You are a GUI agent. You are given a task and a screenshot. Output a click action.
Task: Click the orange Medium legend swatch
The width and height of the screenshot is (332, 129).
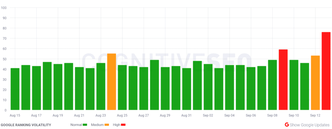tap(107, 125)
